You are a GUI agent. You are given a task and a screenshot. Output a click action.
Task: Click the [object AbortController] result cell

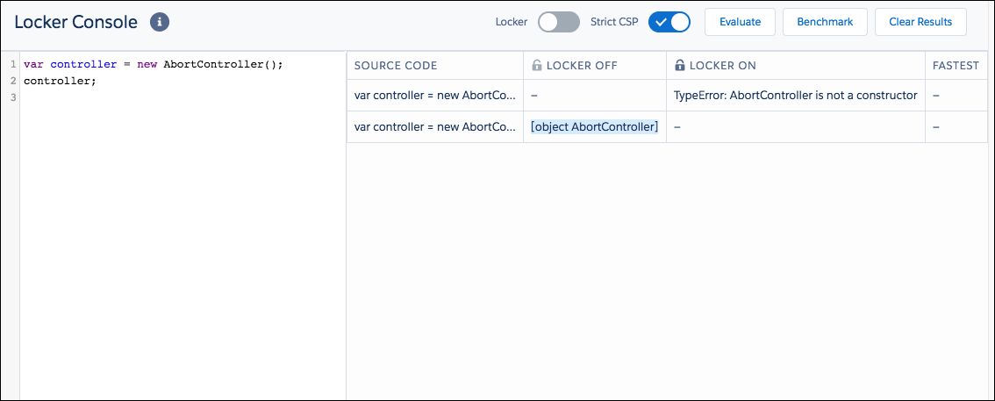click(595, 127)
